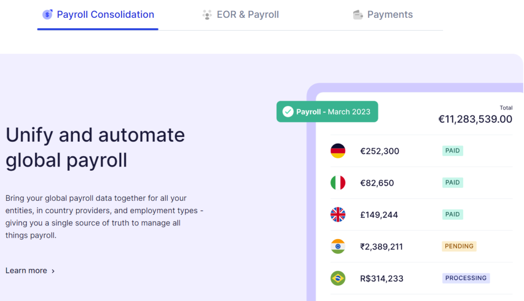Click the India flag icon
This screenshot has width=524, height=301.
coord(338,246)
